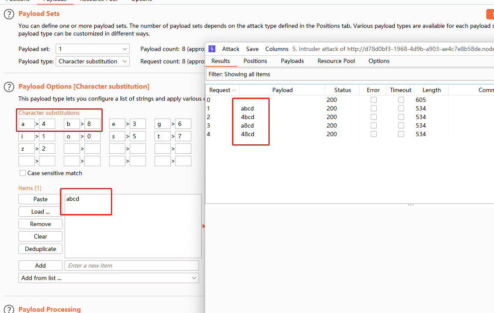Select the abcd item in Items list
The width and height of the screenshot is (494, 313).
click(x=73, y=199)
